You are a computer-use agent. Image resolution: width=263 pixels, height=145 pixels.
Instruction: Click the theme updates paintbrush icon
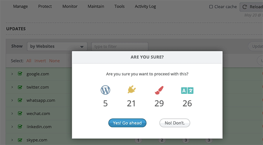159,90
